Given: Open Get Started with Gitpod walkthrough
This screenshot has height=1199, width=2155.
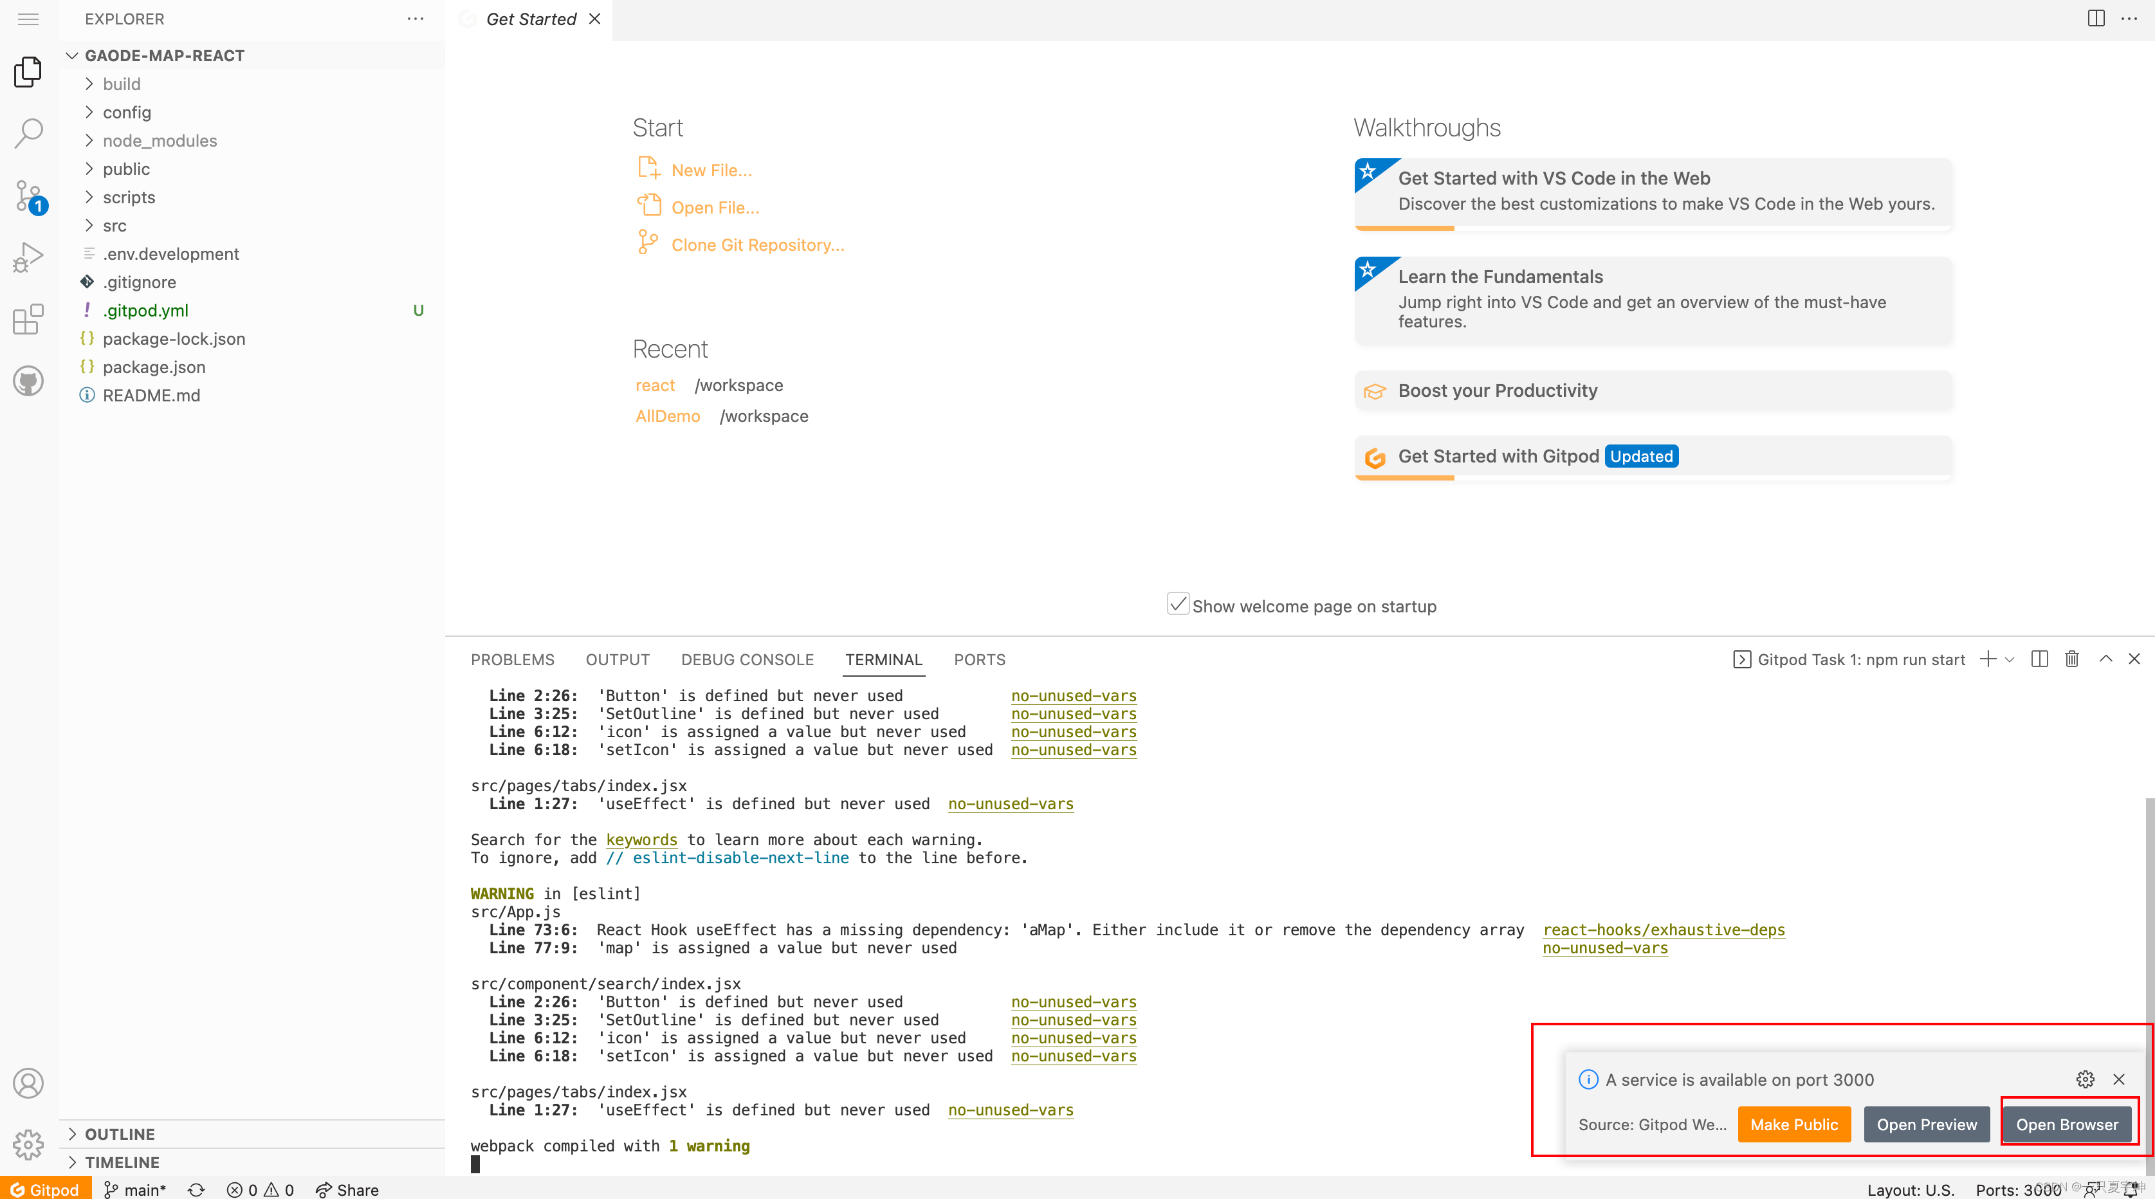Looking at the screenshot, I should pos(1653,457).
